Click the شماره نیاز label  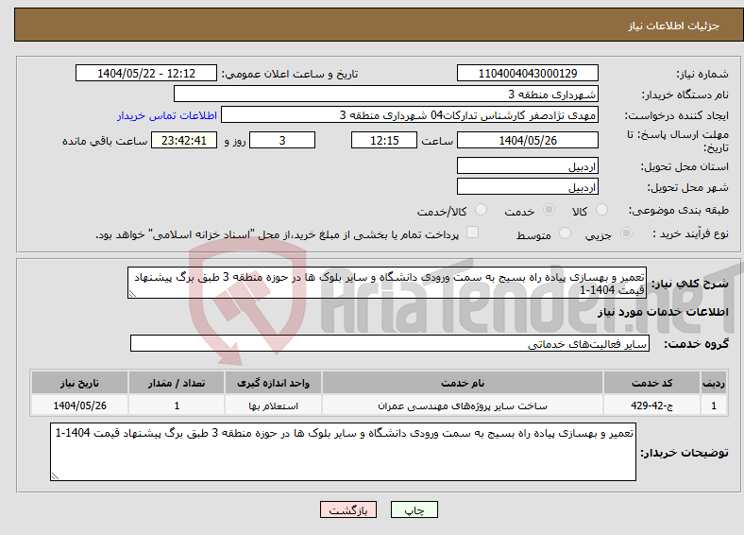(x=702, y=74)
